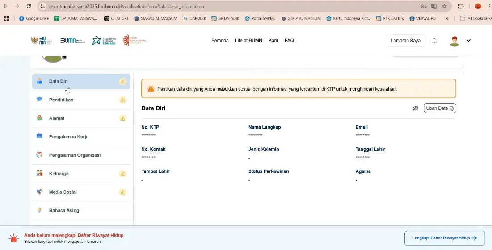Image resolution: width=492 pixels, height=250 pixels.
Task: Click the Pengalaman Kerja briefcase icon
Action: 39,137
